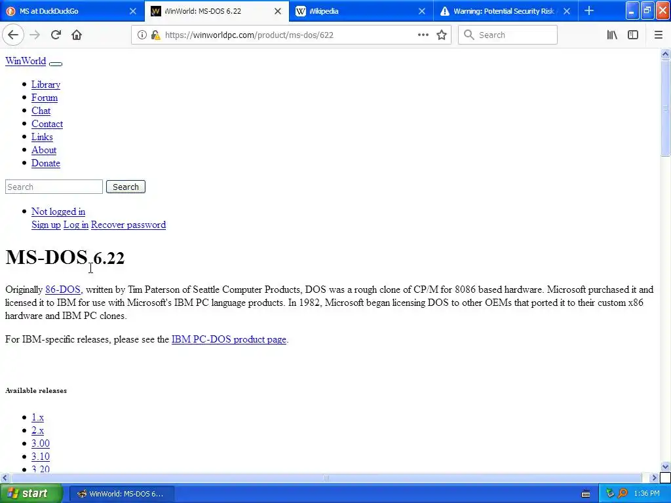Click the WinWorld site search input field

tap(54, 187)
